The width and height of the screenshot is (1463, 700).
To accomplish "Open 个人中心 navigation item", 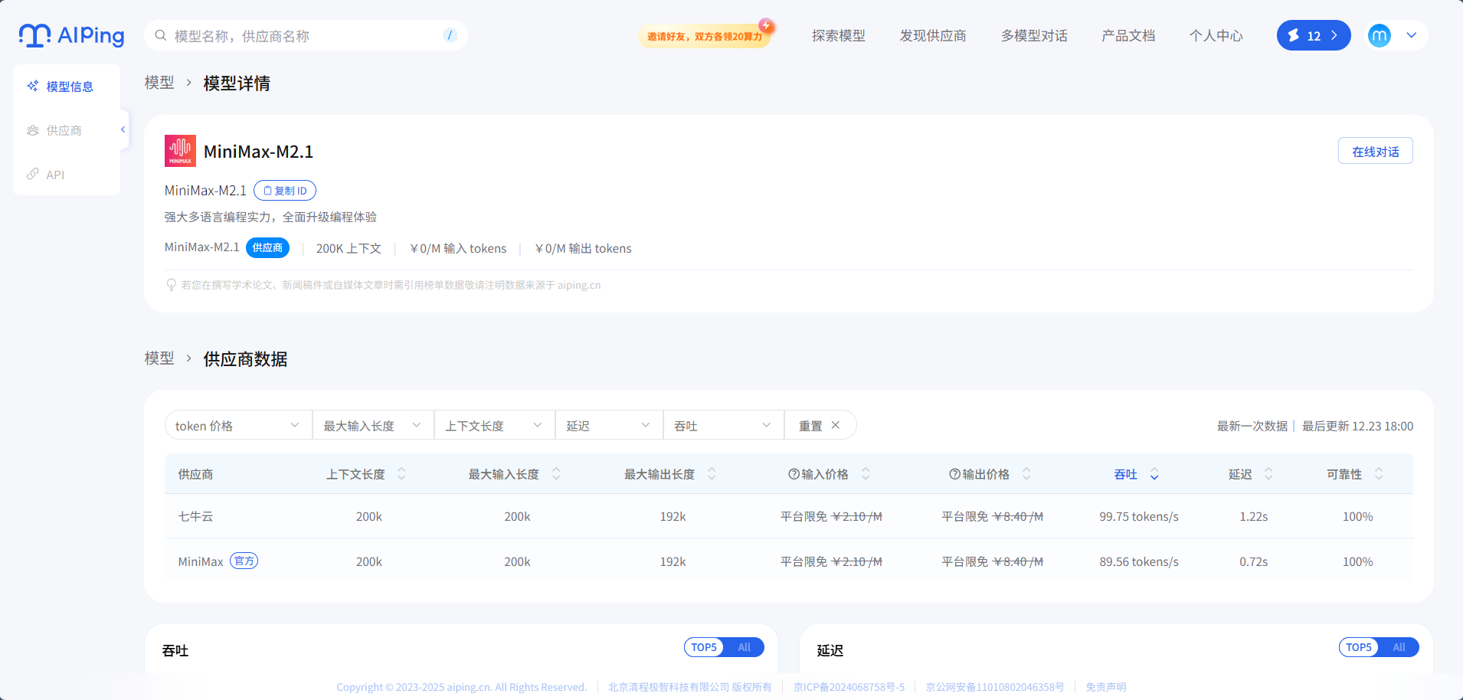I will pos(1216,35).
